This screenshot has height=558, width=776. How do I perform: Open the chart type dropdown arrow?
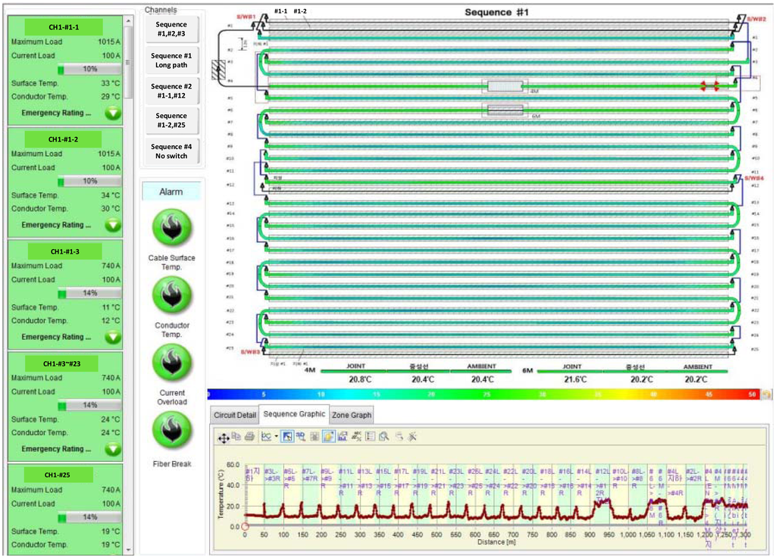[x=276, y=437]
